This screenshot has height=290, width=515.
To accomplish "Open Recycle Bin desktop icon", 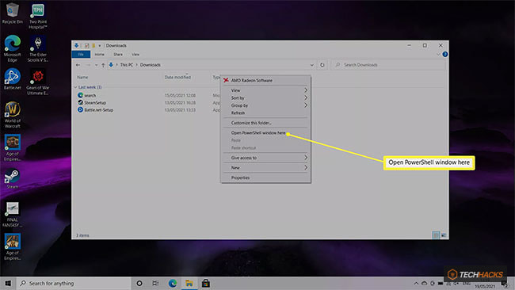I will pyautogui.click(x=12, y=13).
